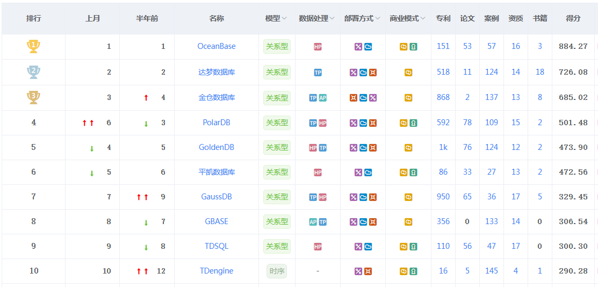This screenshot has height=287, width=598.
Task: Click the 上月 column header
Action: [92, 18]
